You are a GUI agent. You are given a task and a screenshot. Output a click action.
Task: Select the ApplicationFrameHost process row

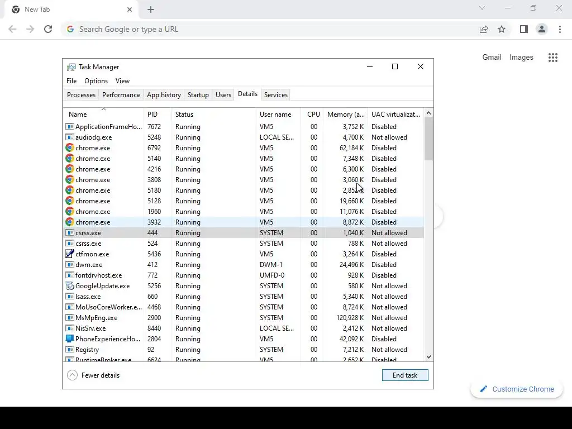coord(244,127)
